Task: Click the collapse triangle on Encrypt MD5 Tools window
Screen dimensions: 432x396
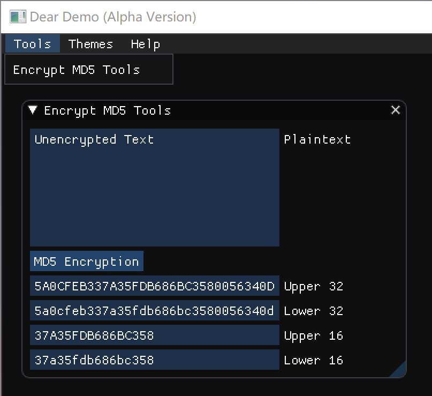Action: click(x=32, y=110)
